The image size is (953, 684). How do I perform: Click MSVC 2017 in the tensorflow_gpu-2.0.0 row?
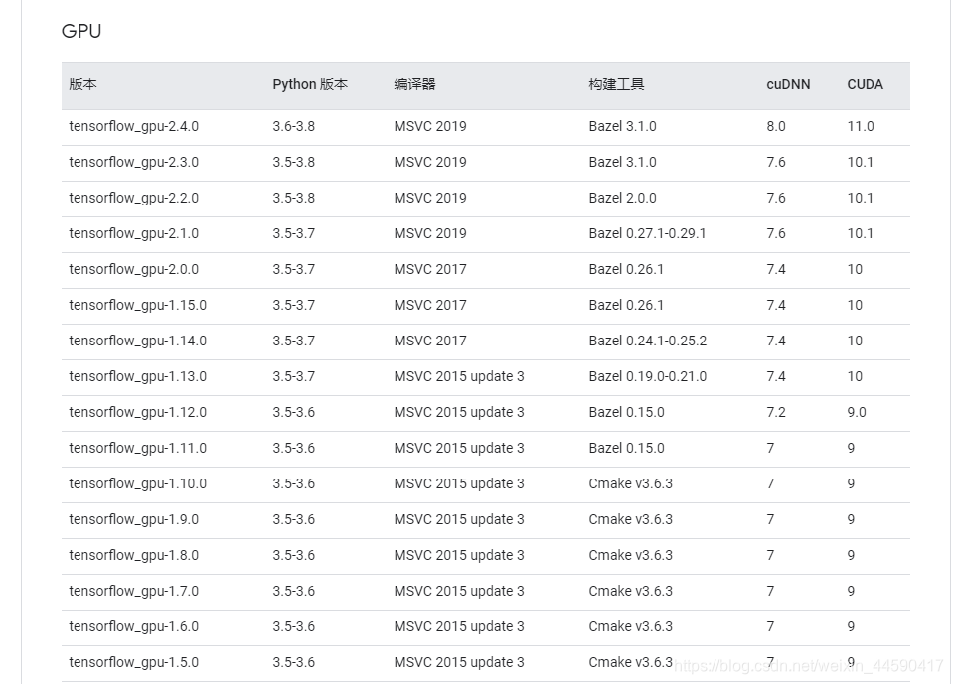tap(430, 270)
